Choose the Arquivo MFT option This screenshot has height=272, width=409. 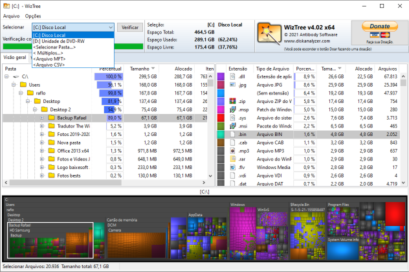73,59
